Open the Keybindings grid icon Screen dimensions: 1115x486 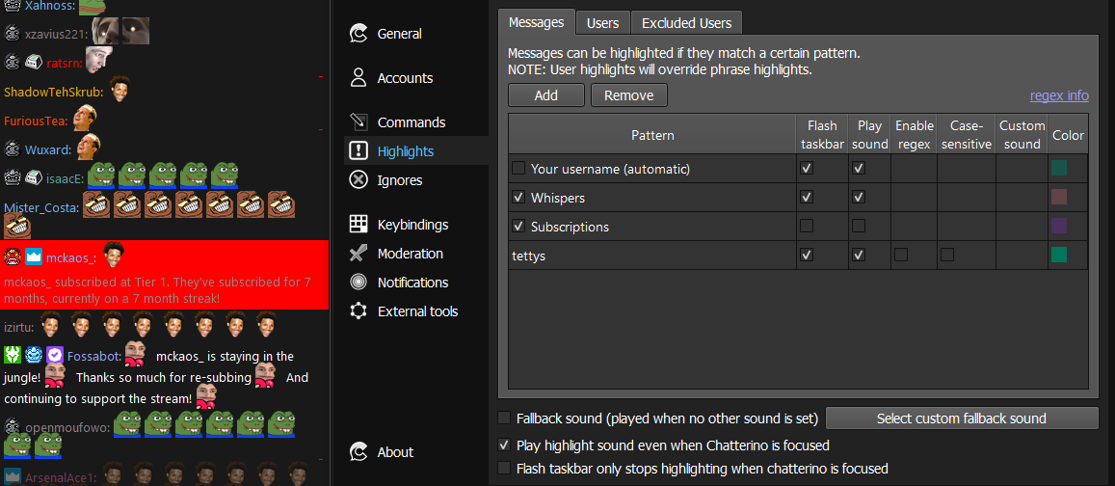click(358, 224)
